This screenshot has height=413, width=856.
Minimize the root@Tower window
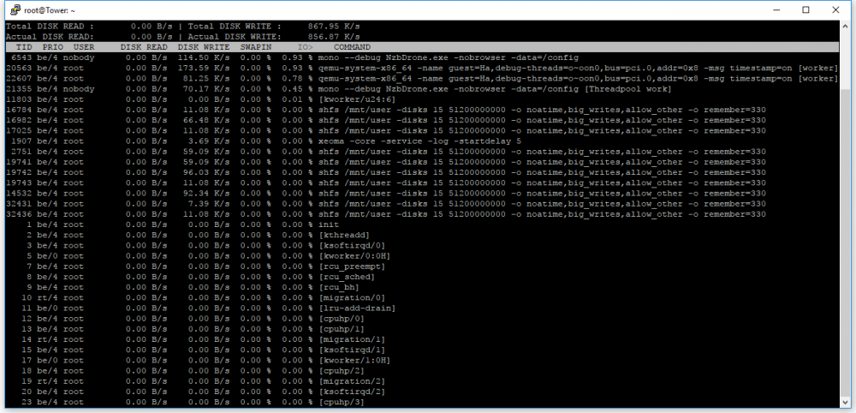point(776,9)
